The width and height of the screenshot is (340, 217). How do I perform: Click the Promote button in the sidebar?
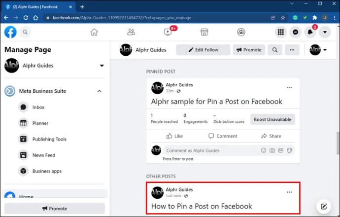[54, 209]
